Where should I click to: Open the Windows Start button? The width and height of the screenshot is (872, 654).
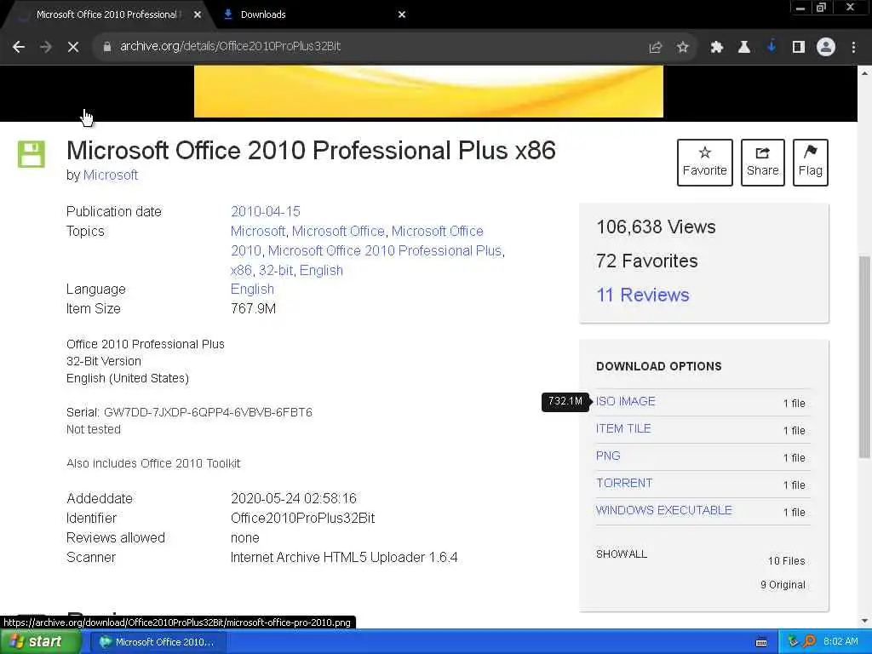click(40, 642)
